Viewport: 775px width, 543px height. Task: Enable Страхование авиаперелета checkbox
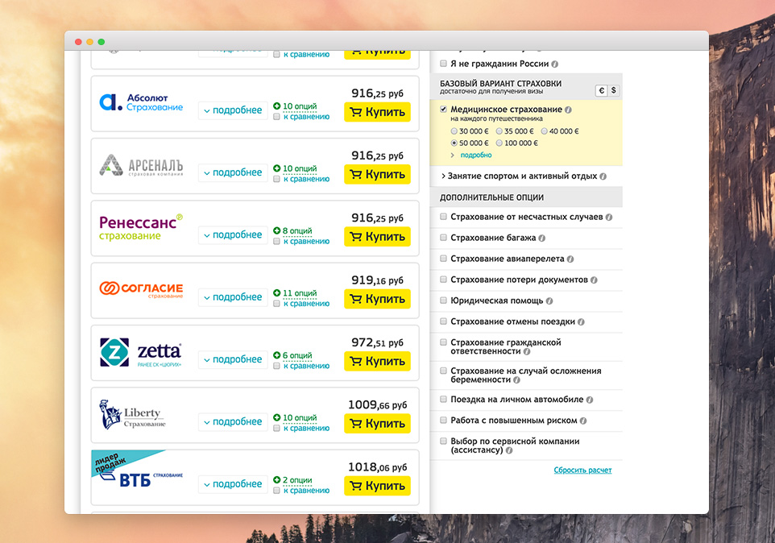click(443, 259)
